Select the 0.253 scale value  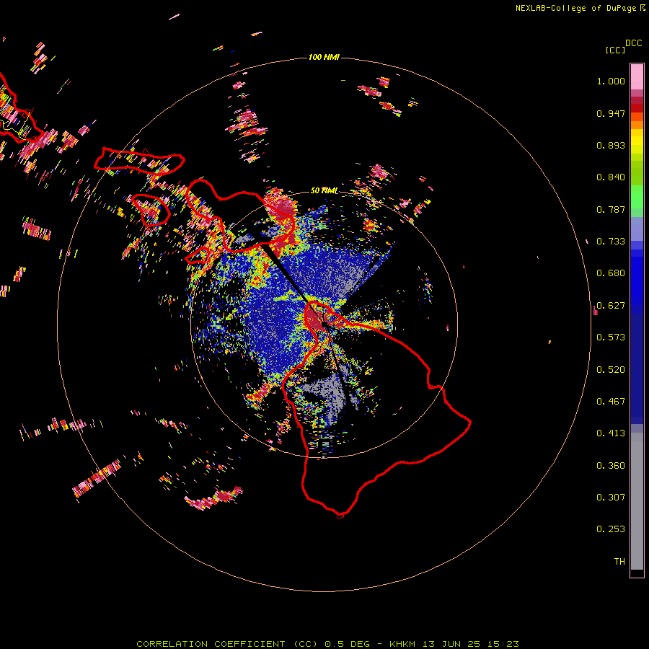point(611,529)
